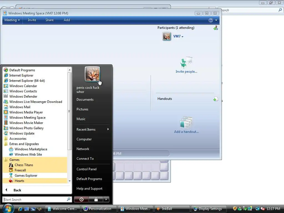Click the clock showing 12:17 PM
284x213 pixels.
[273, 209]
